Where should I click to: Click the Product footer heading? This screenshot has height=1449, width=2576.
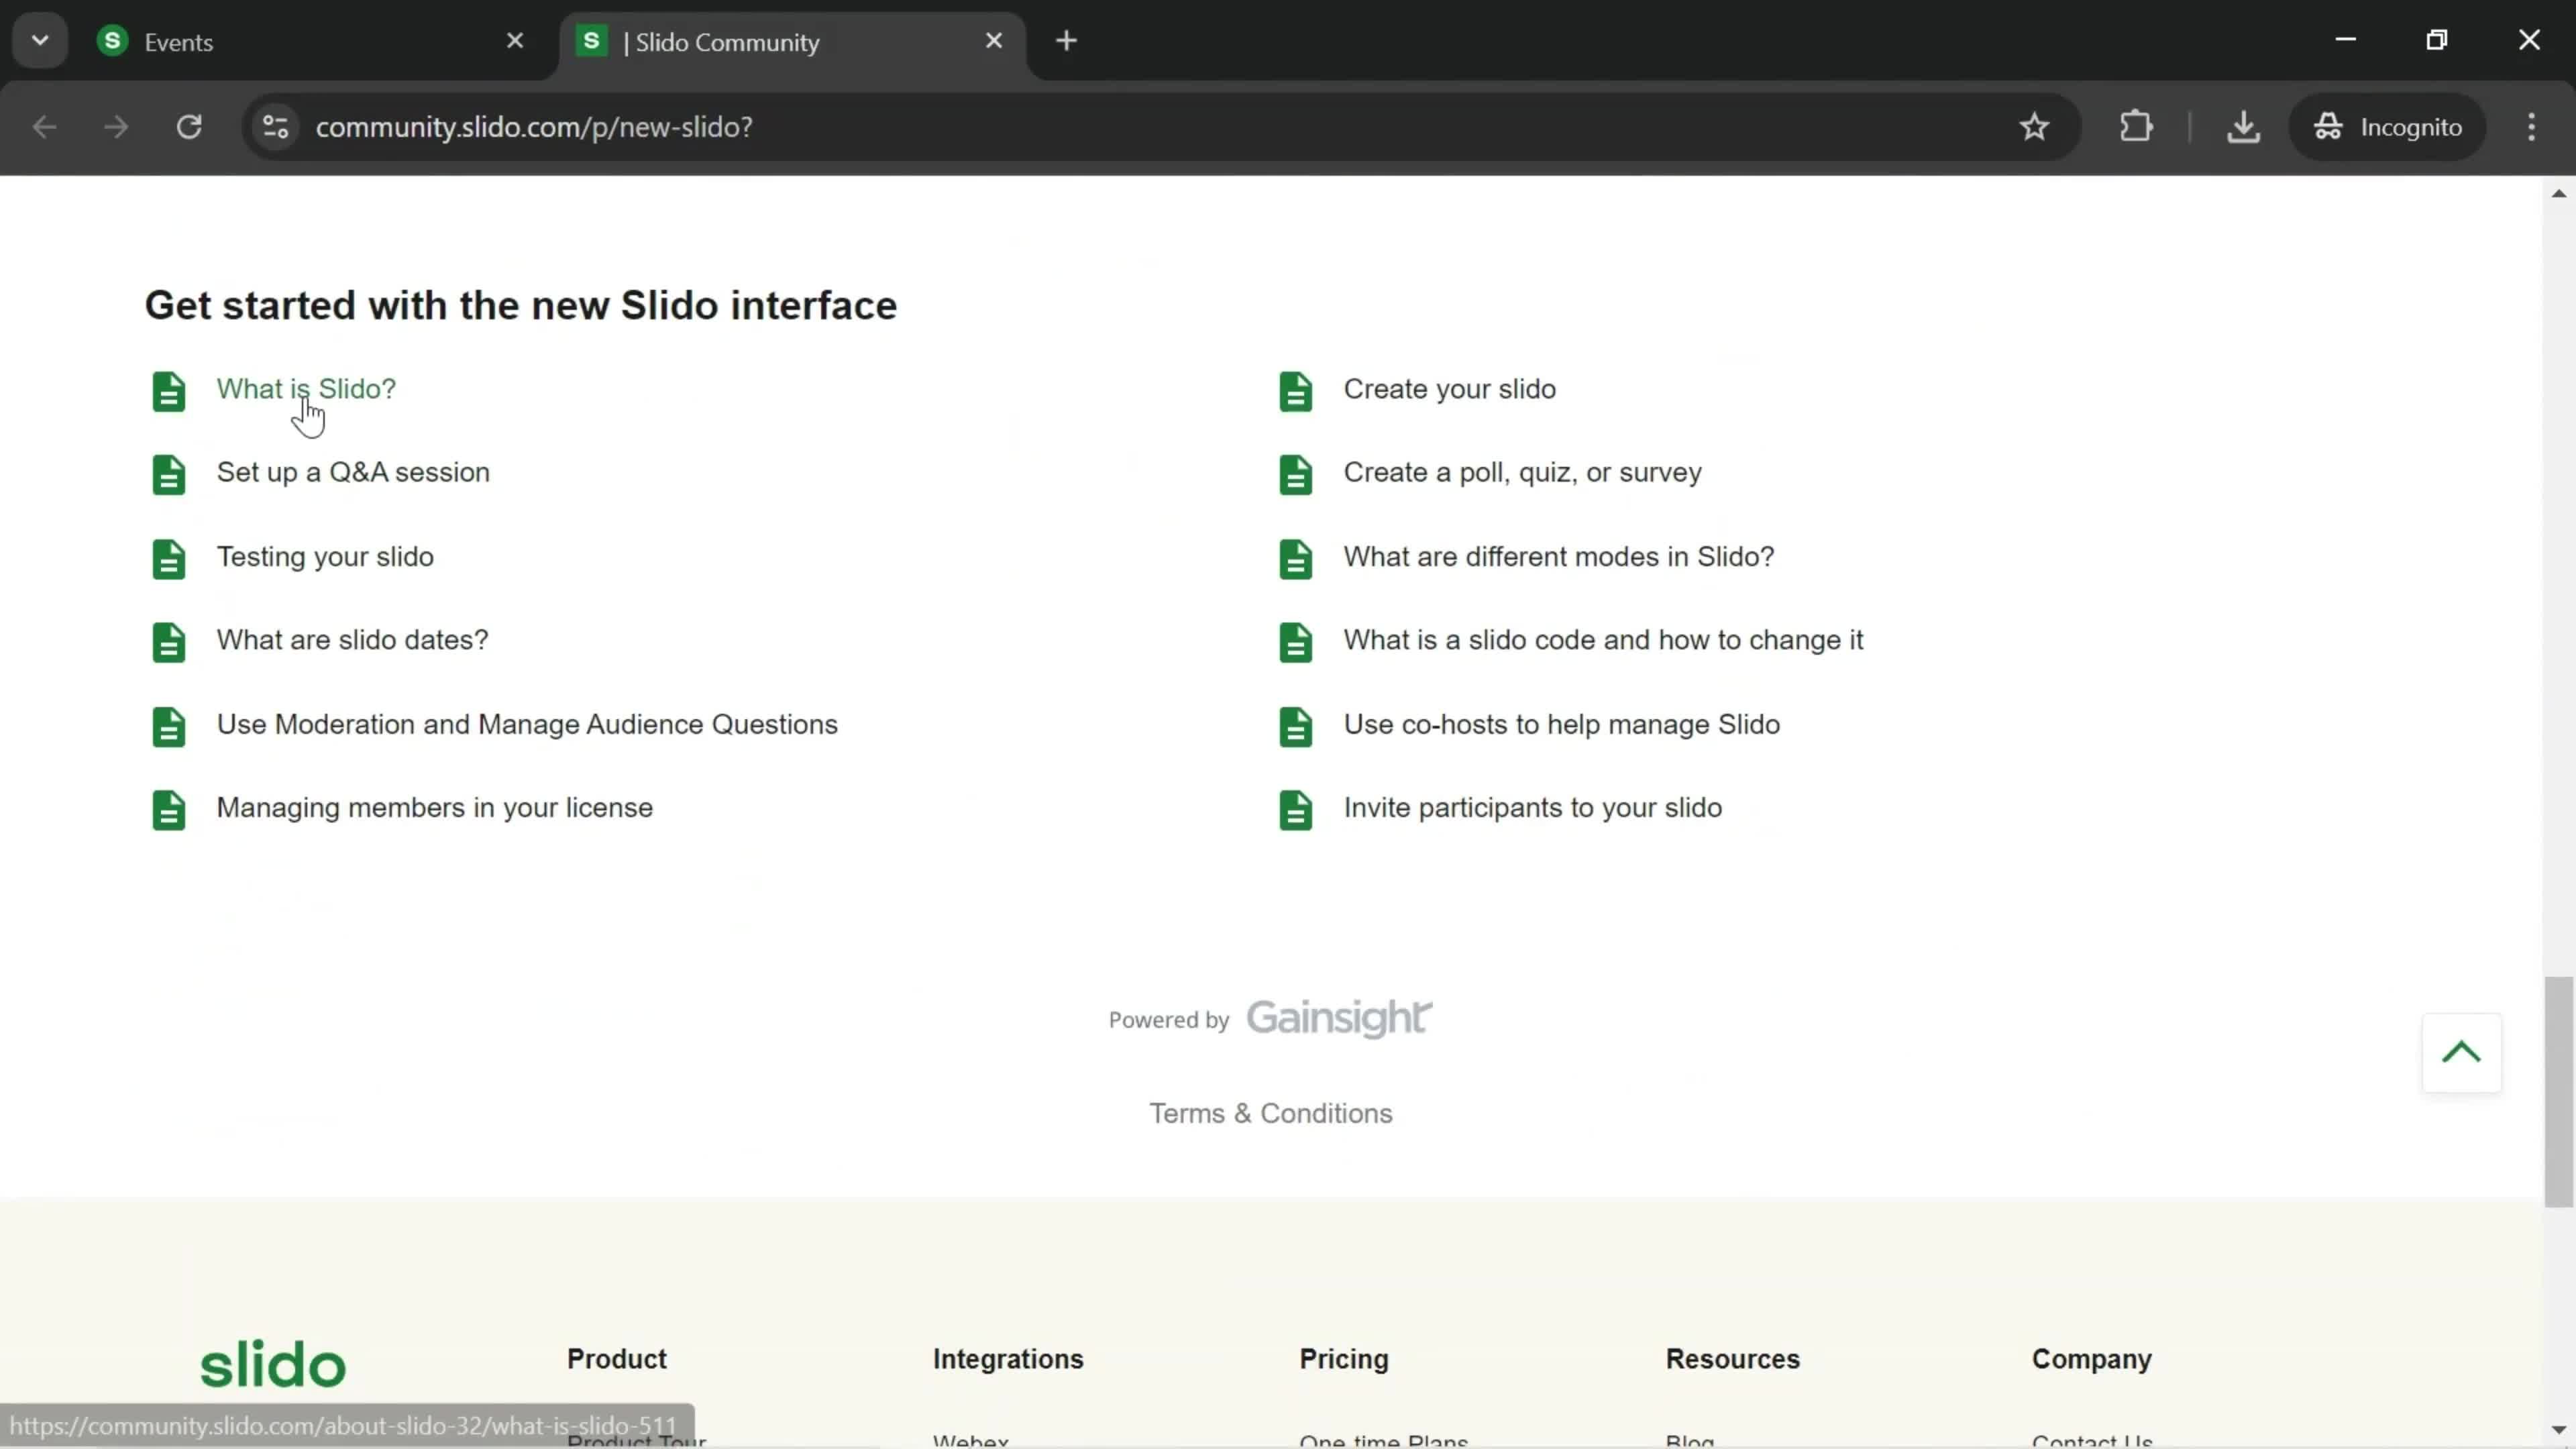[617, 1360]
